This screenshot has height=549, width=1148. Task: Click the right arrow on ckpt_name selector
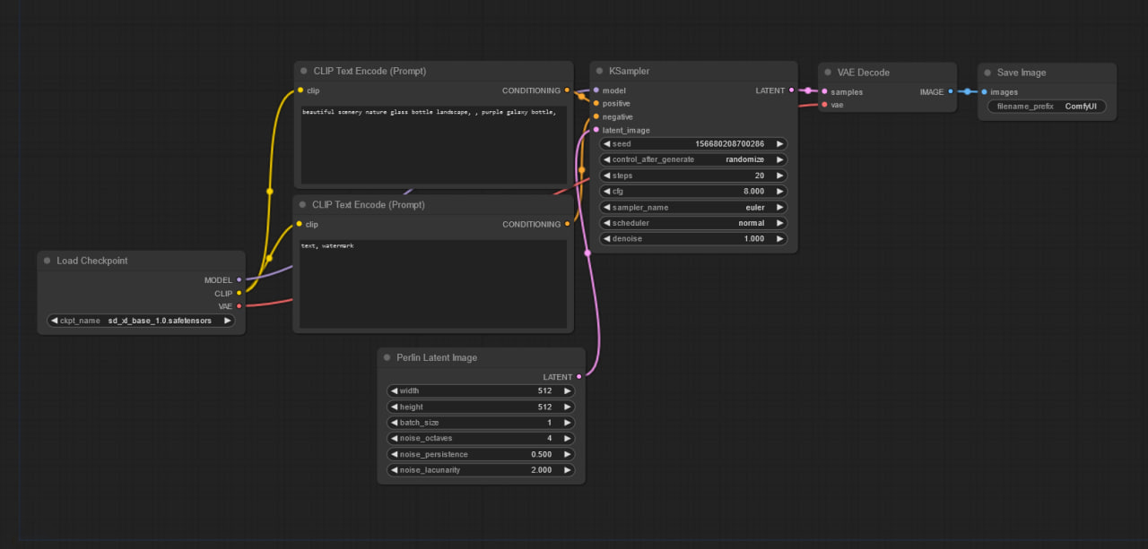click(x=227, y=321)
